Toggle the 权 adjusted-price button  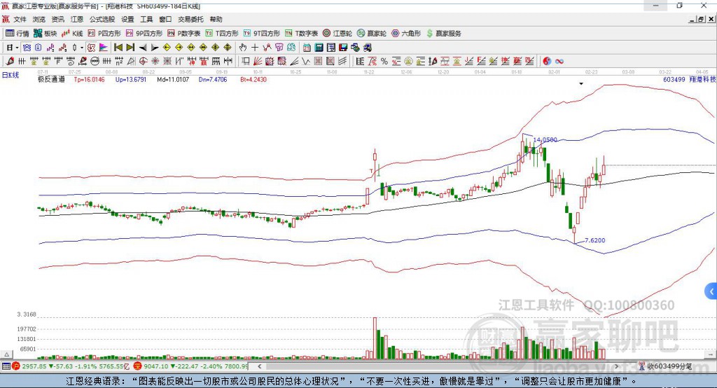tap(91, 47)
